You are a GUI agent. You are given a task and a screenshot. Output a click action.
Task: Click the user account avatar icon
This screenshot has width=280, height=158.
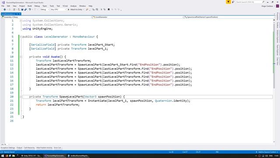277,6
